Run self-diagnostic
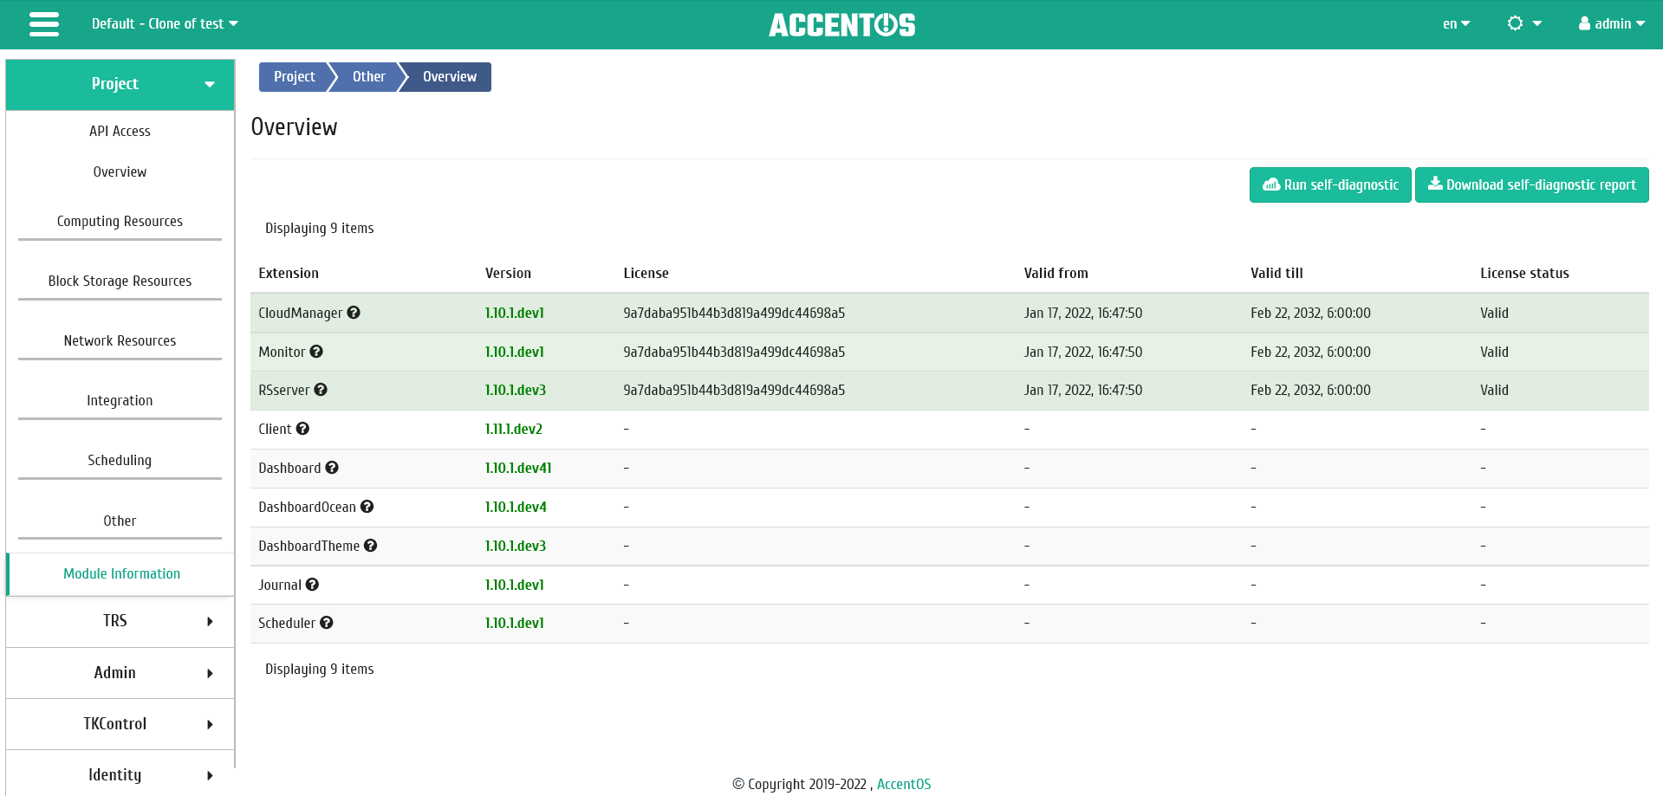 1330,185
